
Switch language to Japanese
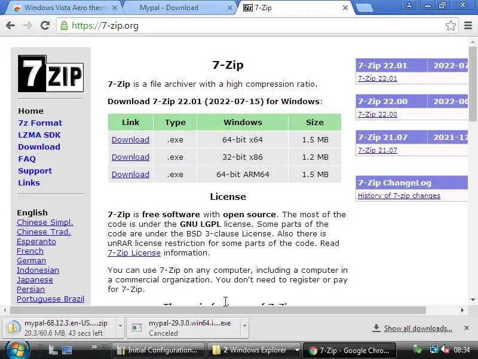coord(35,279)
